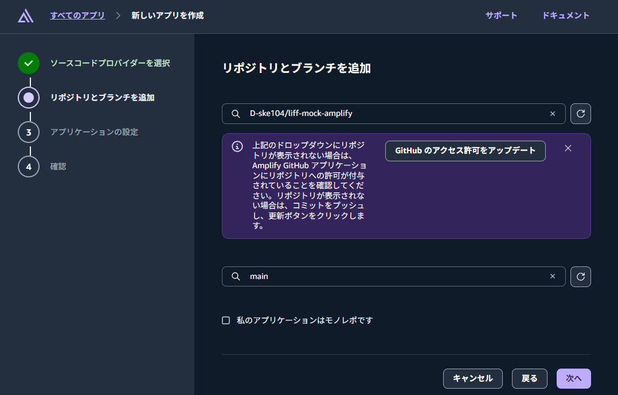The image size is (618, 395).
Task: Refresh the branch list
Action: [x=581, y=277]
